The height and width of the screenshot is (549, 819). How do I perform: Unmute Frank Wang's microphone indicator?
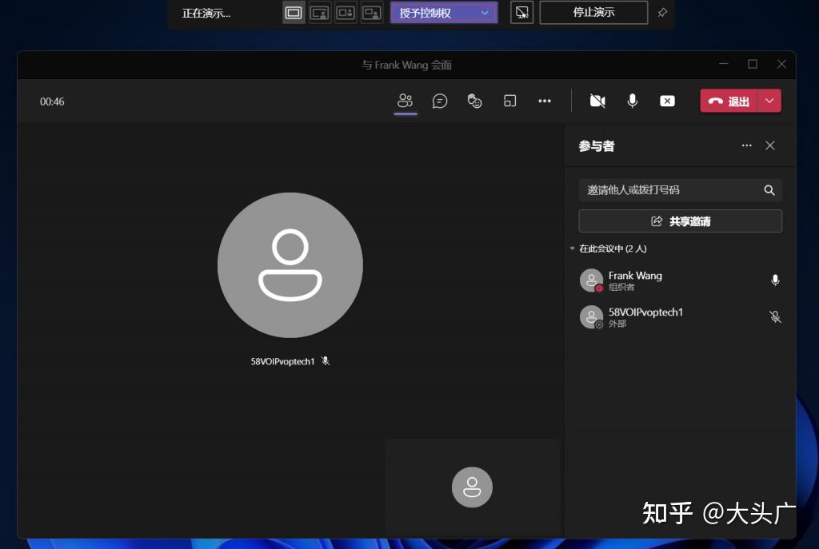pos(774,280)
